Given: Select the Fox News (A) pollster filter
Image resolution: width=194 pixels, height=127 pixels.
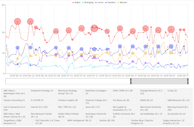Looking at the screenshot, I should pyautogui.click(x=124, y=102).
